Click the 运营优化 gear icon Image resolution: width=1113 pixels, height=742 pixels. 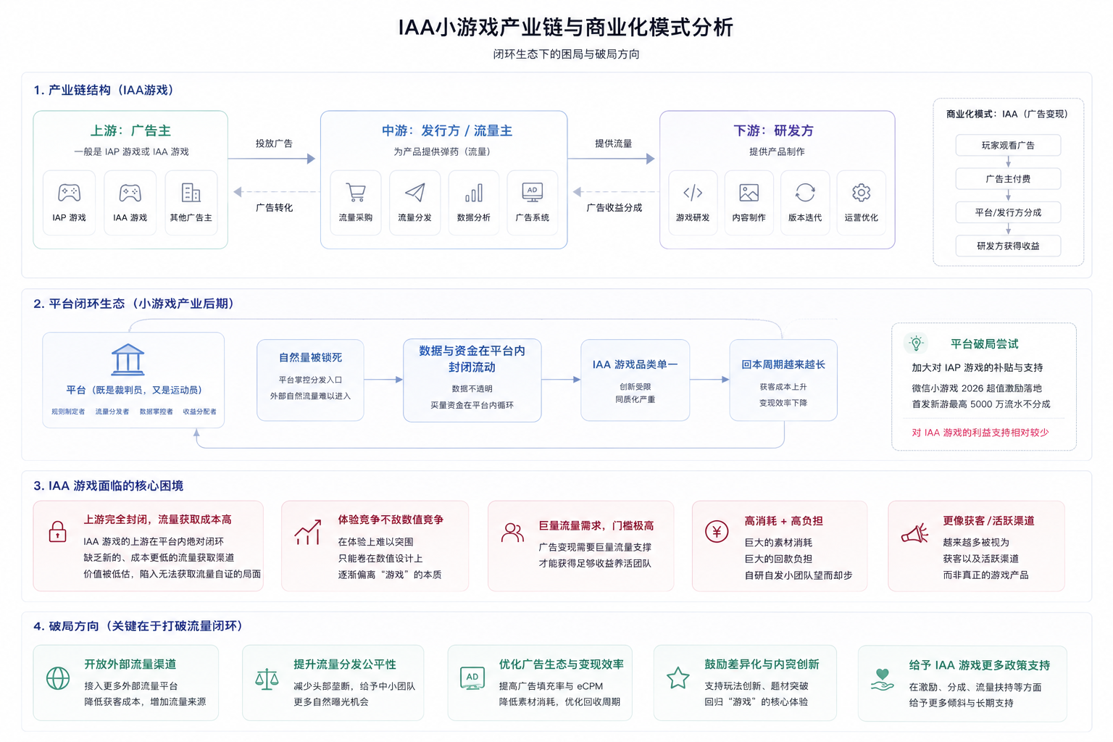click(861, 193)
